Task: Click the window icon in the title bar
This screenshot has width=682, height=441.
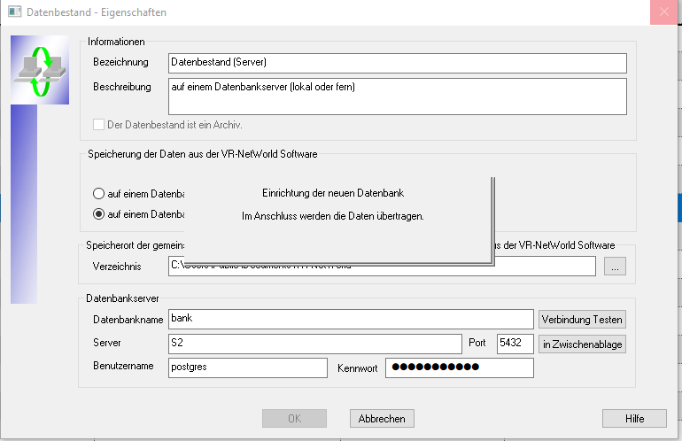Action: coord(14,12)
